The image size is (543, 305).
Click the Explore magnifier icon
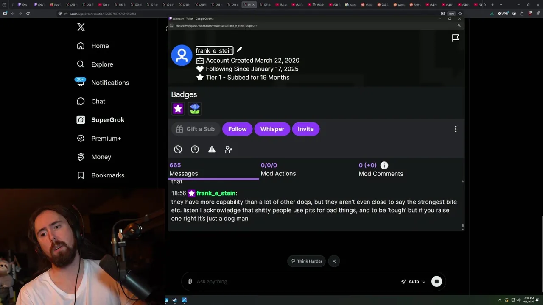point(81,64)
